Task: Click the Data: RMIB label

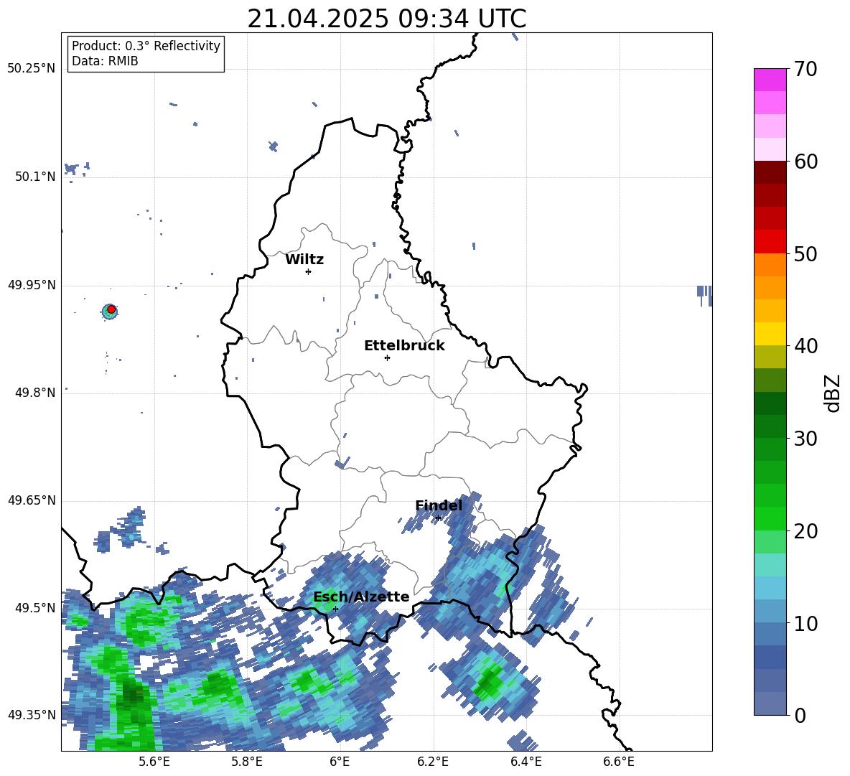Action: 105,61
